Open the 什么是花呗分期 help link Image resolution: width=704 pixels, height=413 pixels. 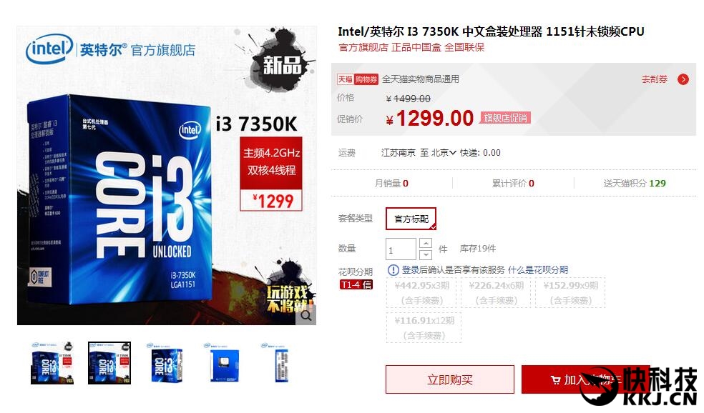coord(538,269)
